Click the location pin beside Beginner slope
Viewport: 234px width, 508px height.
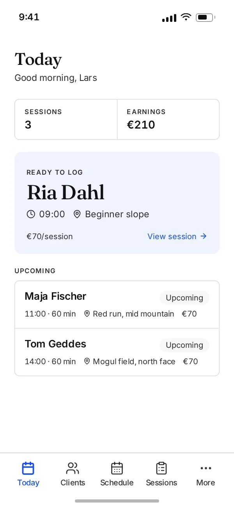77,214
